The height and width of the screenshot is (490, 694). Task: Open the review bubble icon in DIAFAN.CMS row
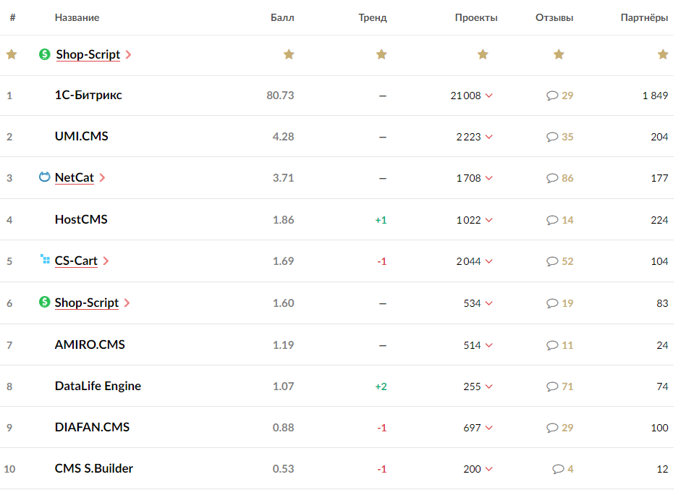tap(552, 428)
